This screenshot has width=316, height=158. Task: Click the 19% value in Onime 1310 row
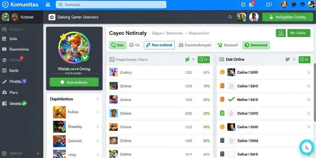click(x=206, y=86)
